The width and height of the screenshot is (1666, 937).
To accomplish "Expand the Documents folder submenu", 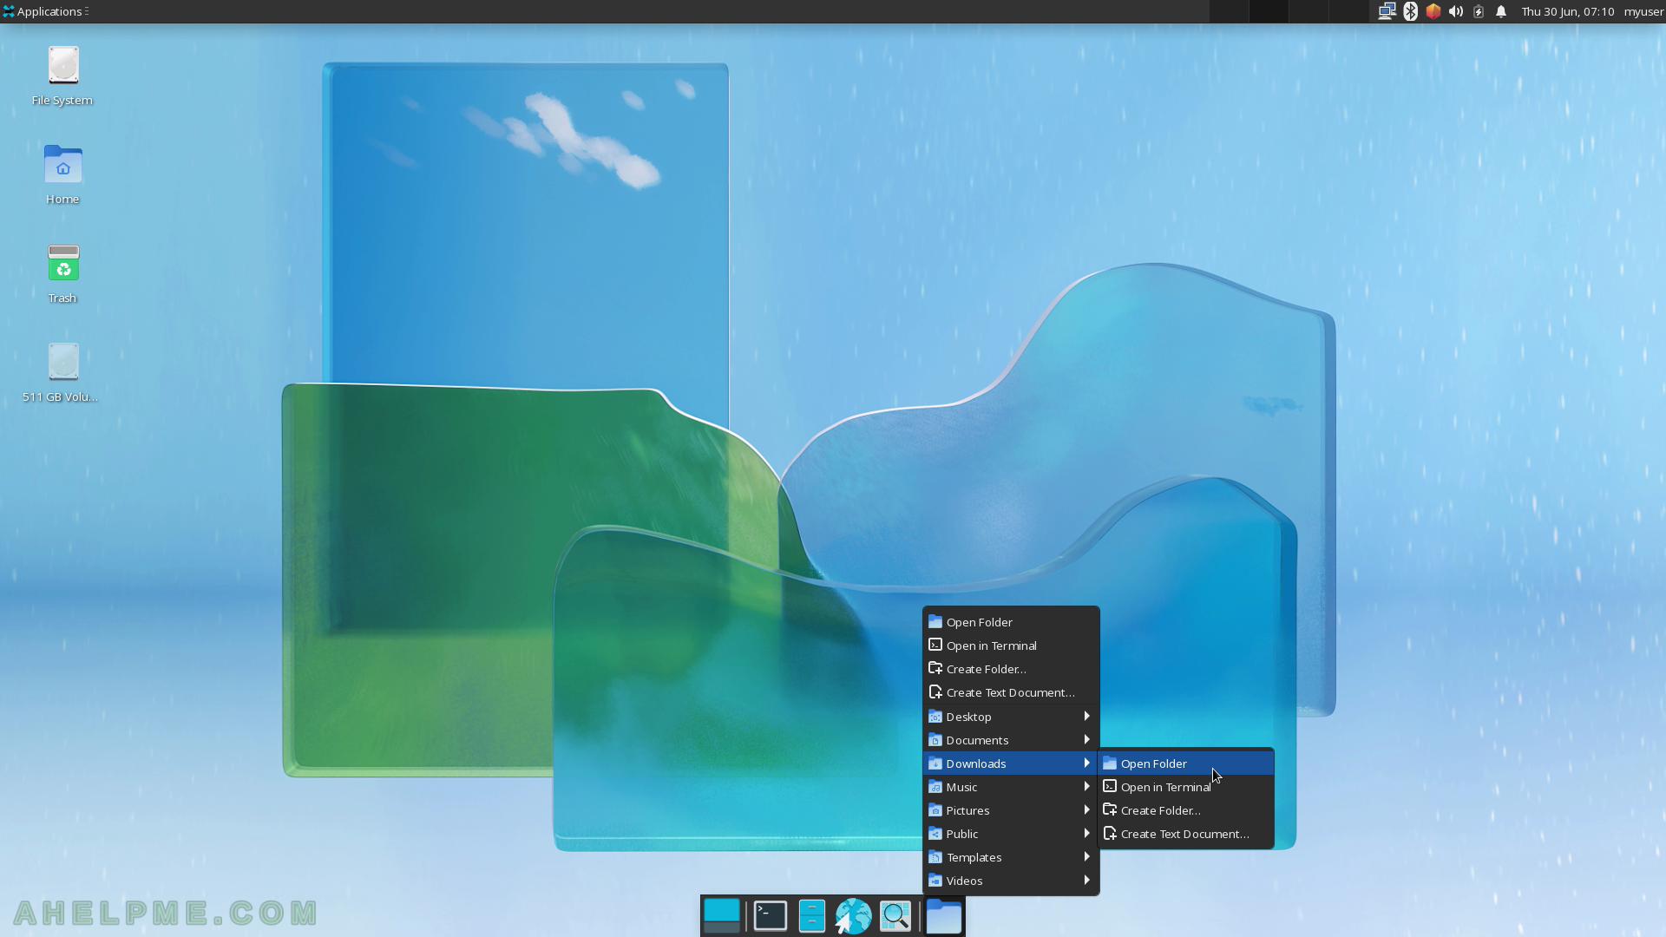I will (1011, 740).
